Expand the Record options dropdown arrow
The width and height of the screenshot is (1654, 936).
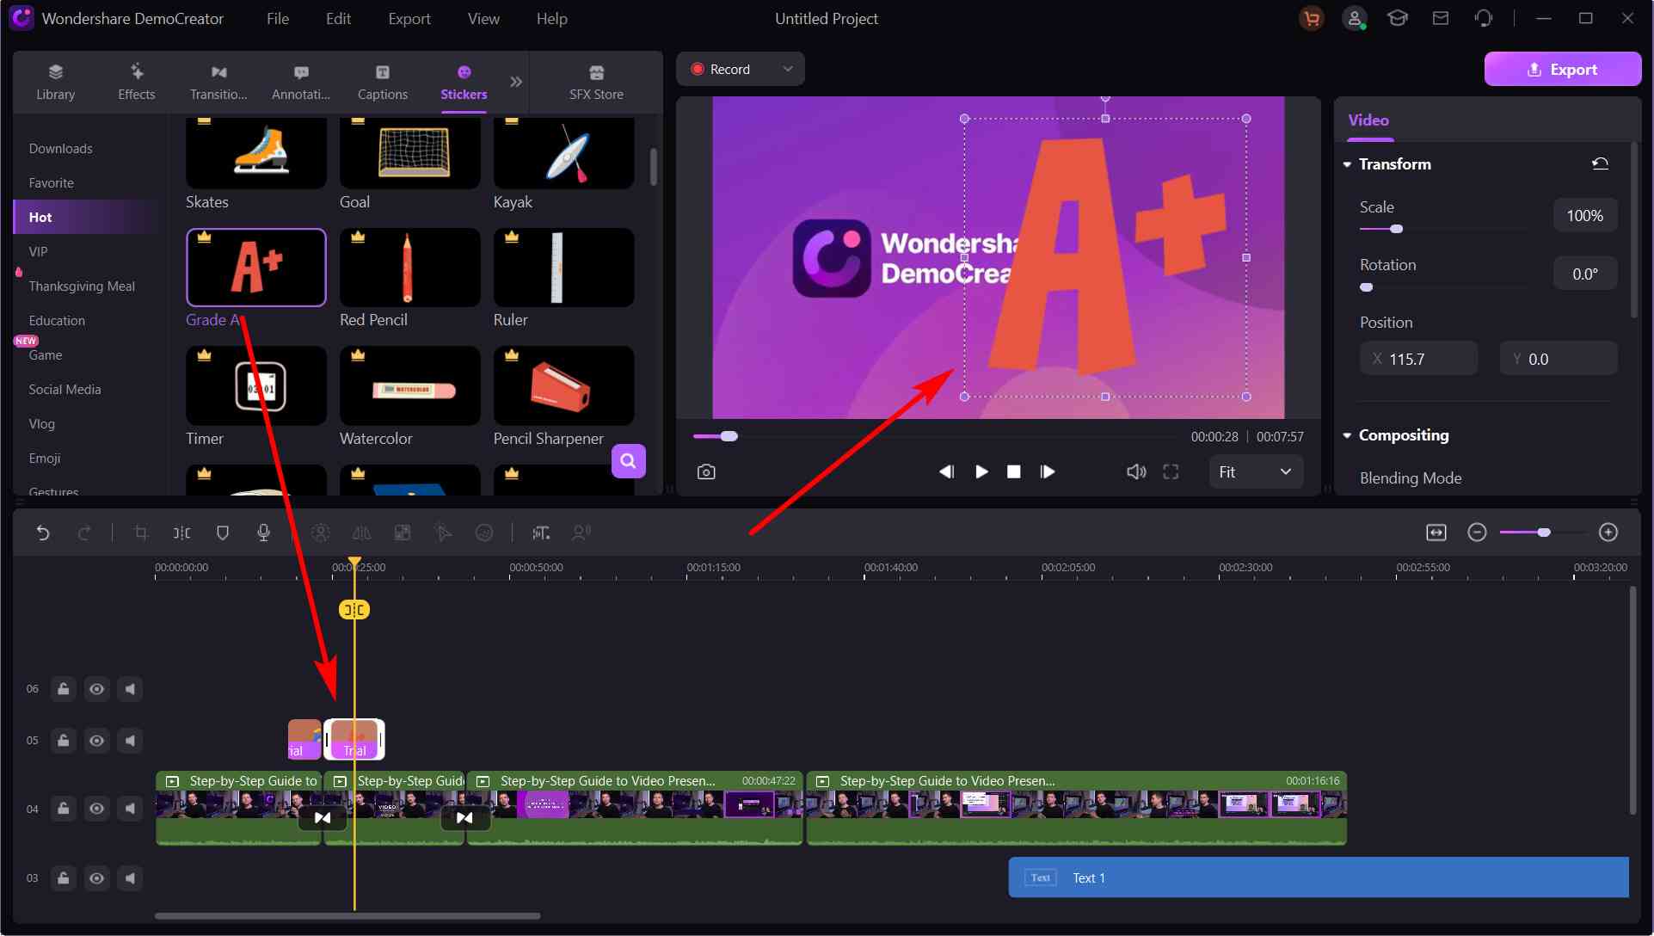click(787, 69)
